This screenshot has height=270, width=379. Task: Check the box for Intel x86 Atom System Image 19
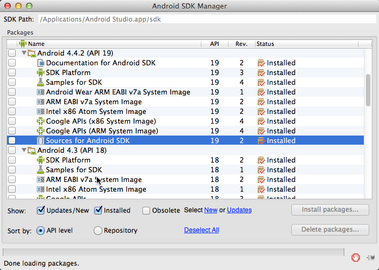pos(12,112)
